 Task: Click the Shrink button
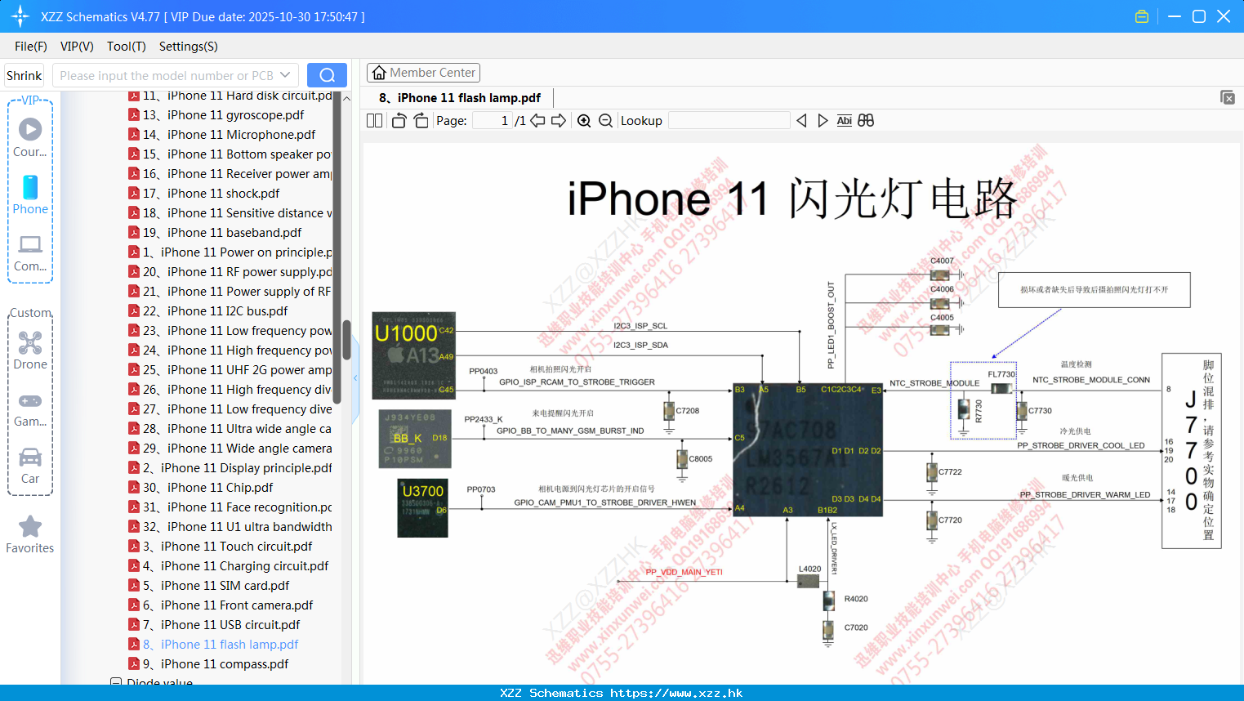(x=25, y=75)
